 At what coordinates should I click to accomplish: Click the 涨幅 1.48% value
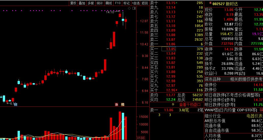[x=228, y=19]
